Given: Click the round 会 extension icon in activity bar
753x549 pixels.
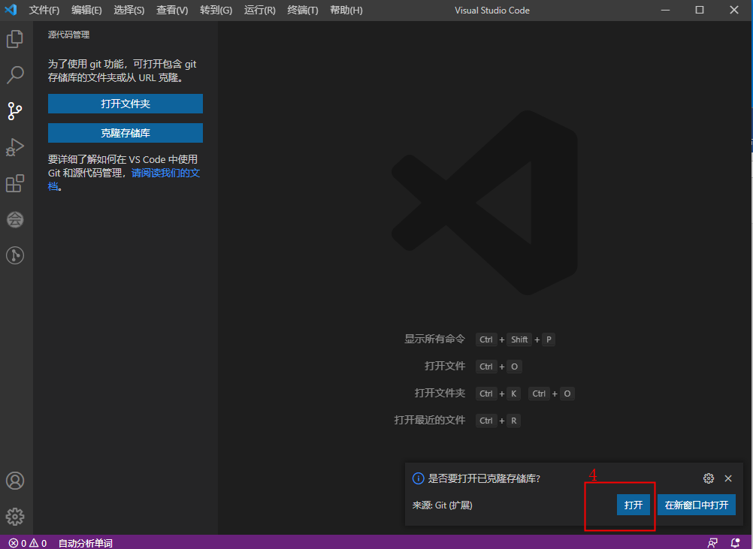Looking at the screenshot, I should click(15, 220).
